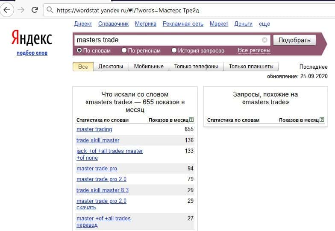Open master +of +all trades перевод query
Viewport: 335px width, 231px height.
pos(103,222)
